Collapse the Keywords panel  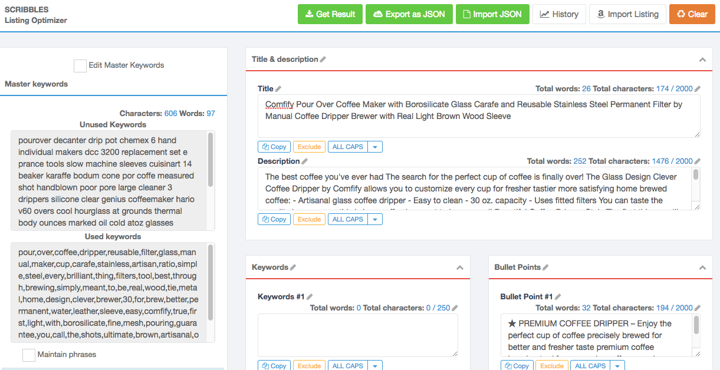click(460, 267)
